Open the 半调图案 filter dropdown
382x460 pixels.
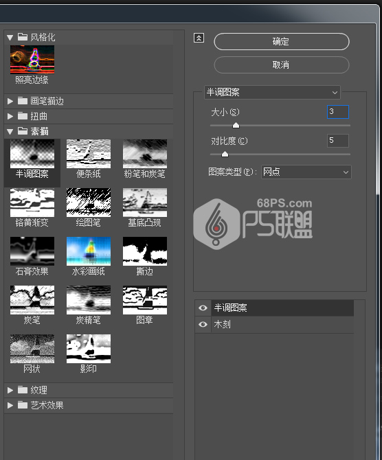tap(272, 93)
